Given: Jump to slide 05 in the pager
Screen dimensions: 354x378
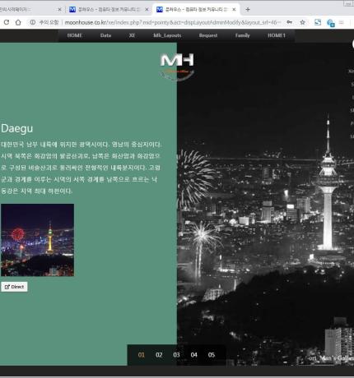Looking at the screenshot, I should 212,355.
